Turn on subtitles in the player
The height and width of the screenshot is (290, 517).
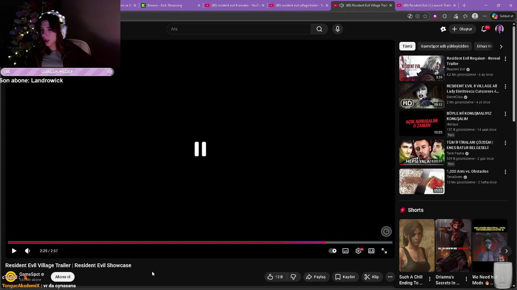[x=345, y=251]
